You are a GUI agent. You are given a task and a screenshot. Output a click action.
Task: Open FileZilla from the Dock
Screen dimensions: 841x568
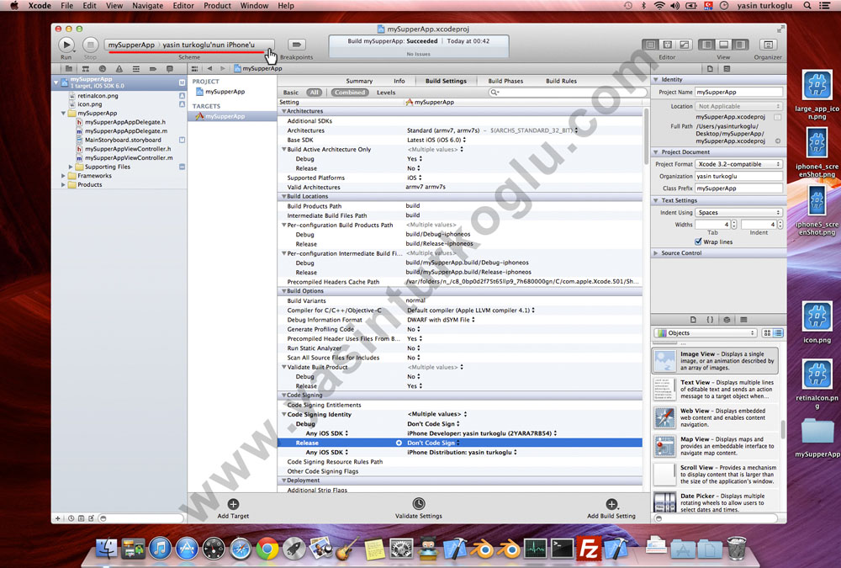[589, 549]
